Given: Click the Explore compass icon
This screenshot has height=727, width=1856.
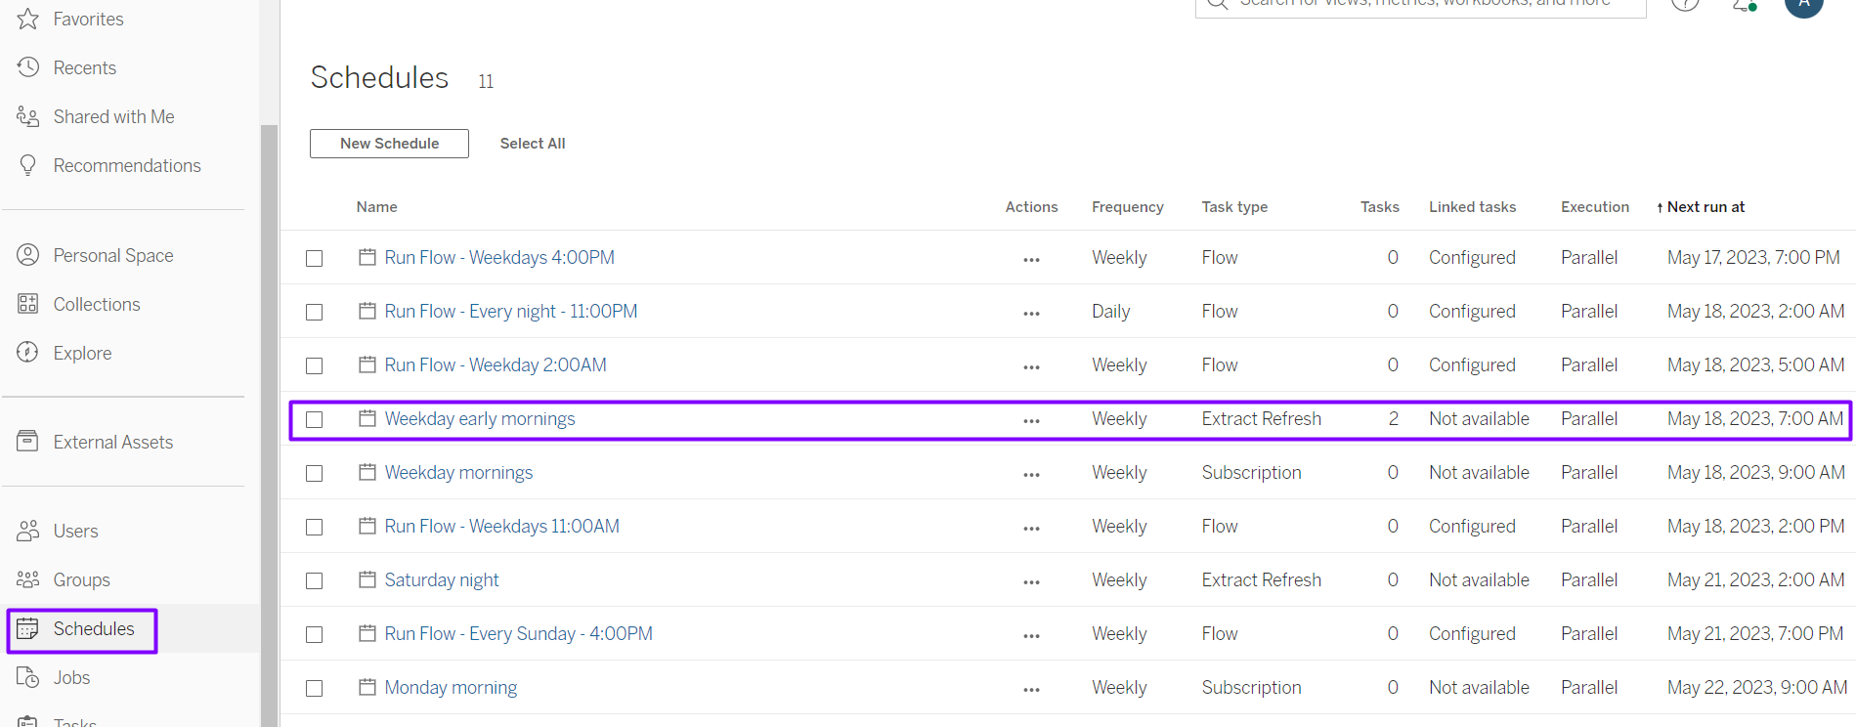Looking at the screenshot, I should [x=28, y=353].
